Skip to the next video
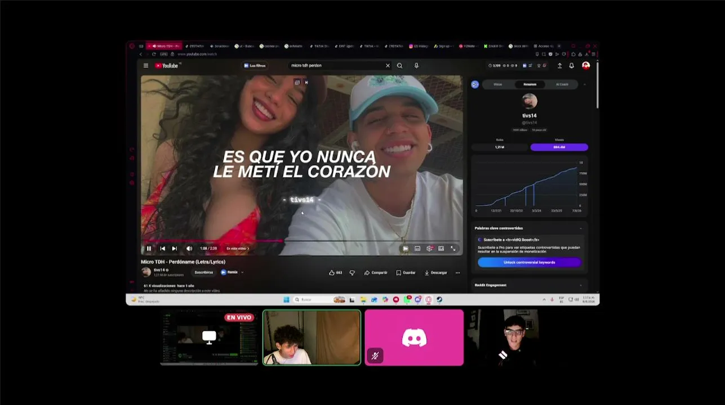725x405 pixels. click(175, 249)
